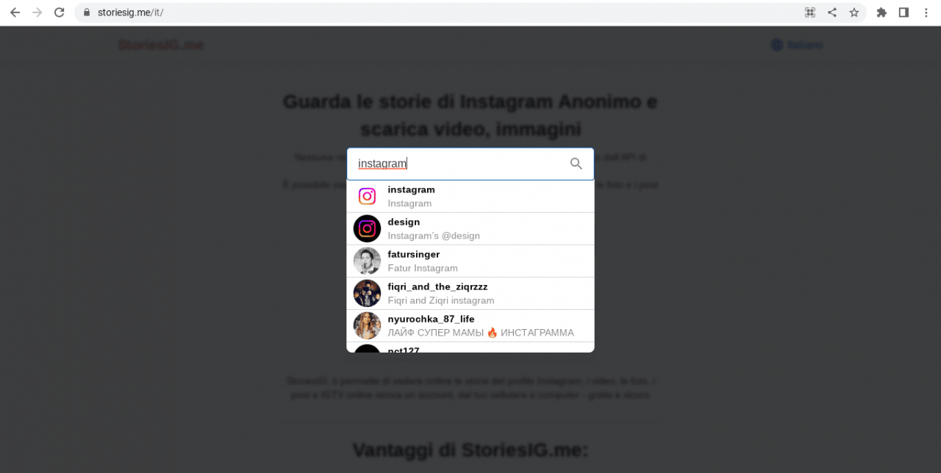Click the magnifier search icon in search box
The height and width of the screenshot is (473, 941).
[576, 164]
